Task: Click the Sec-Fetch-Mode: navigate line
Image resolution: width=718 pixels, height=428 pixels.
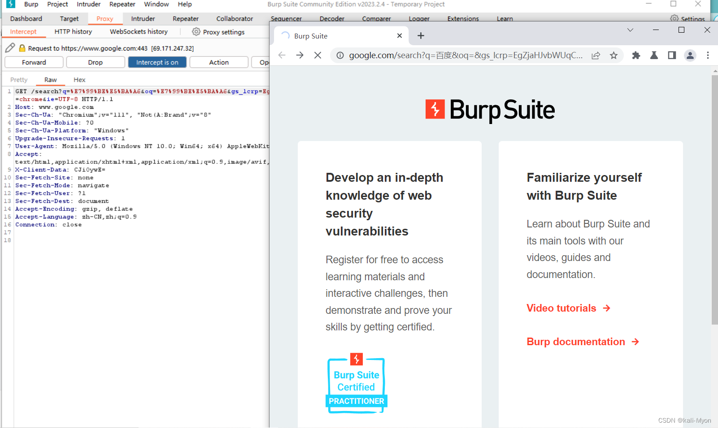Action: (62, 185)
